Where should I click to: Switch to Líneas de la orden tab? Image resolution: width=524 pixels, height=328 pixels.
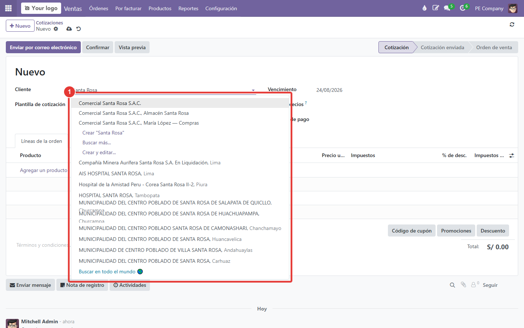[x=41, y=141]
